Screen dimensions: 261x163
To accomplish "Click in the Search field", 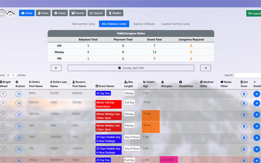I will click(x=248, y=75).
